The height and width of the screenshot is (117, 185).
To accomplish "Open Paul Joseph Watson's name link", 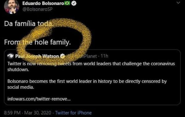I will tap(37, 56).
